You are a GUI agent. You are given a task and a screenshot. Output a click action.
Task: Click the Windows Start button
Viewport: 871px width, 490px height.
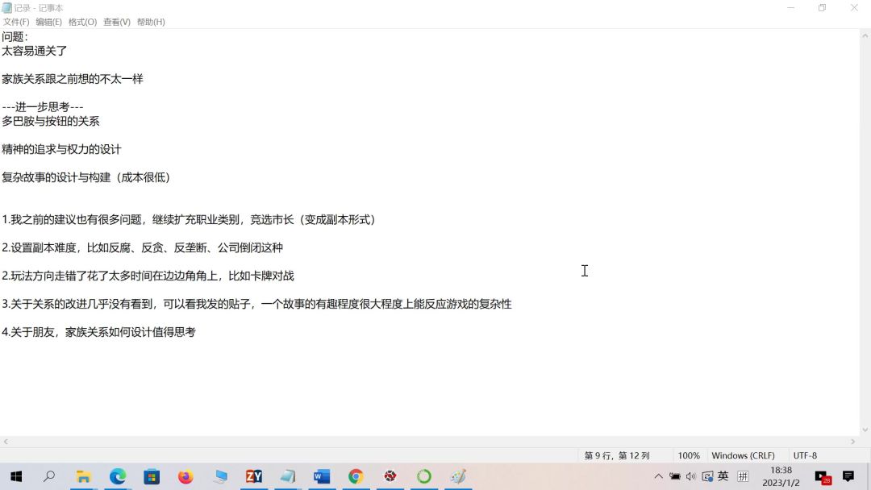15,476
